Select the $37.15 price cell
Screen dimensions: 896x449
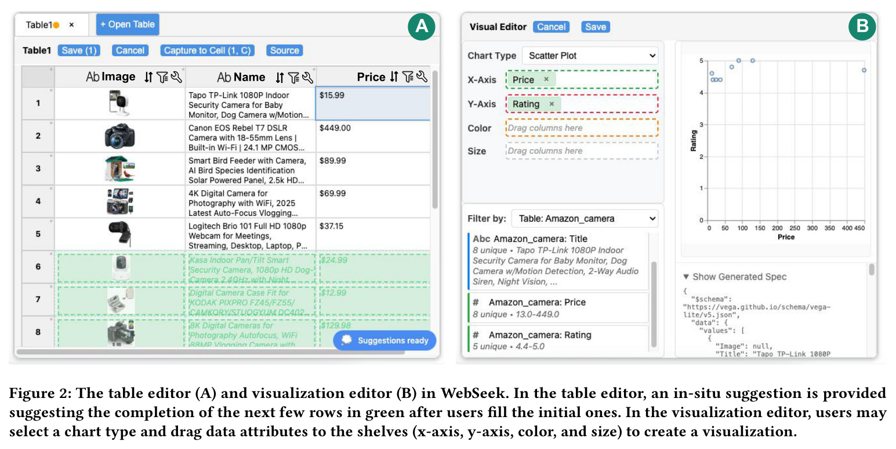(373, 234)
